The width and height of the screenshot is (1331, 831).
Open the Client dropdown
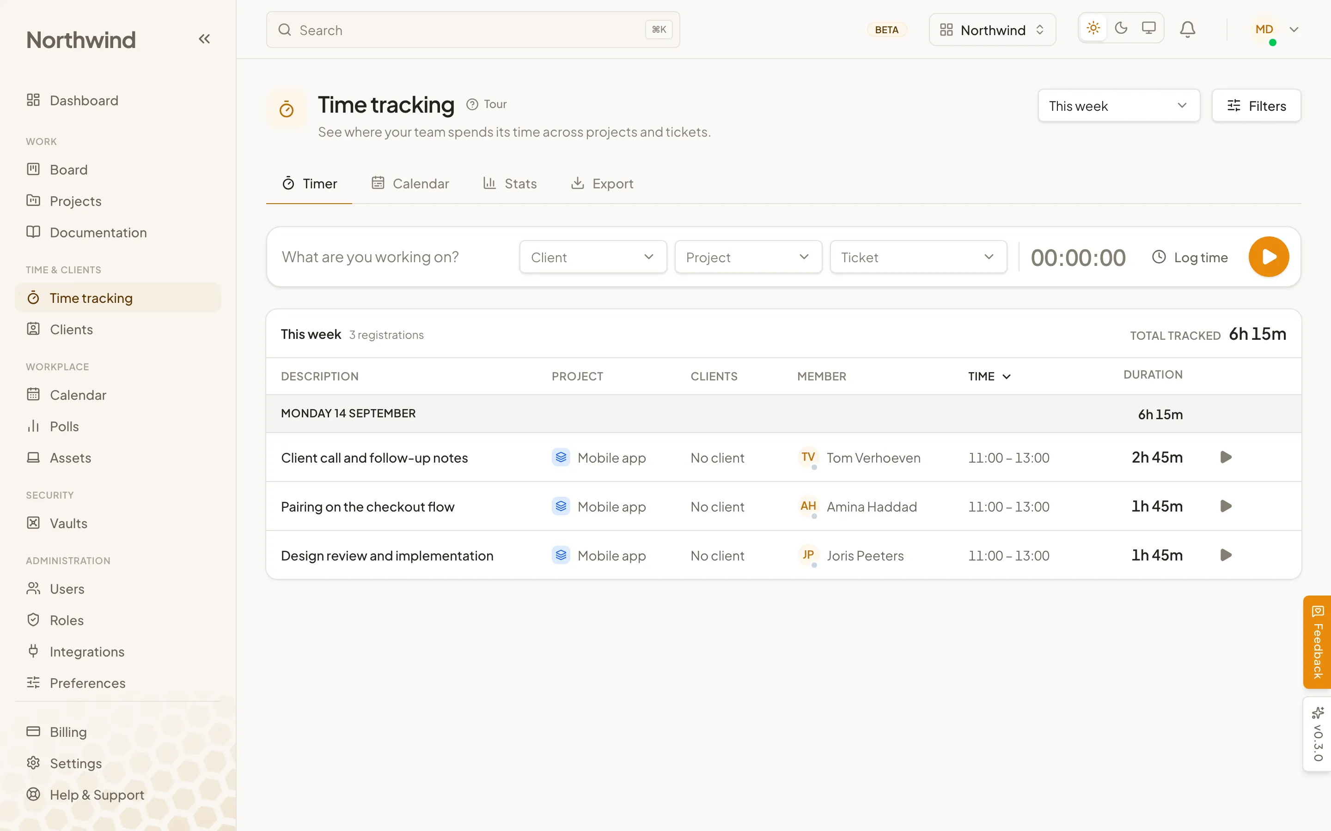pyautogui.click(x=593, y=257)
